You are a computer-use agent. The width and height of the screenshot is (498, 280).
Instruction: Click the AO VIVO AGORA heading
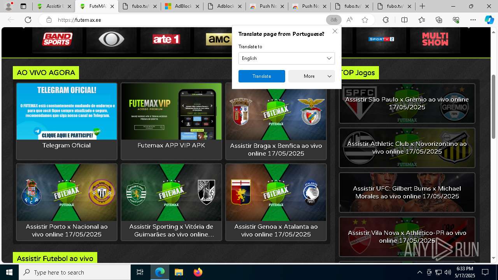point(46,73)
